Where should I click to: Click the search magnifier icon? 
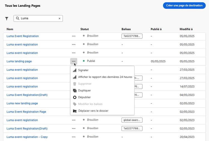point(18,19)
